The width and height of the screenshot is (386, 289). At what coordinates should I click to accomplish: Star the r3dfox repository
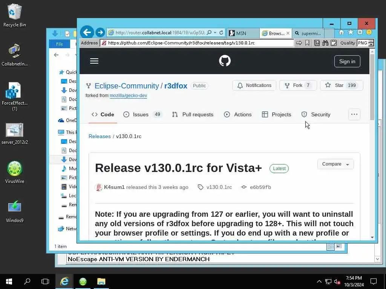point(342,85)
